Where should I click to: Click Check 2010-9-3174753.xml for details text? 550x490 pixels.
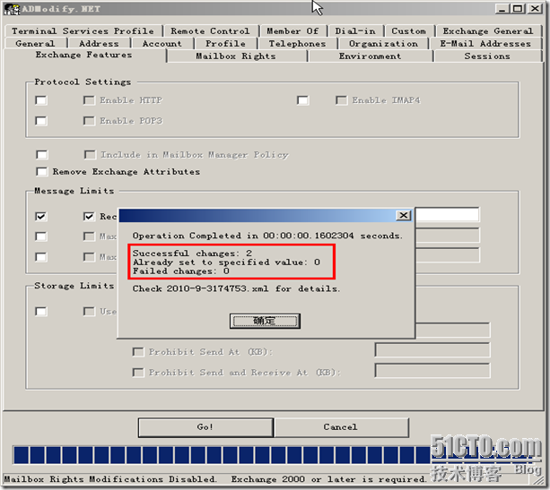click(236, 289)
